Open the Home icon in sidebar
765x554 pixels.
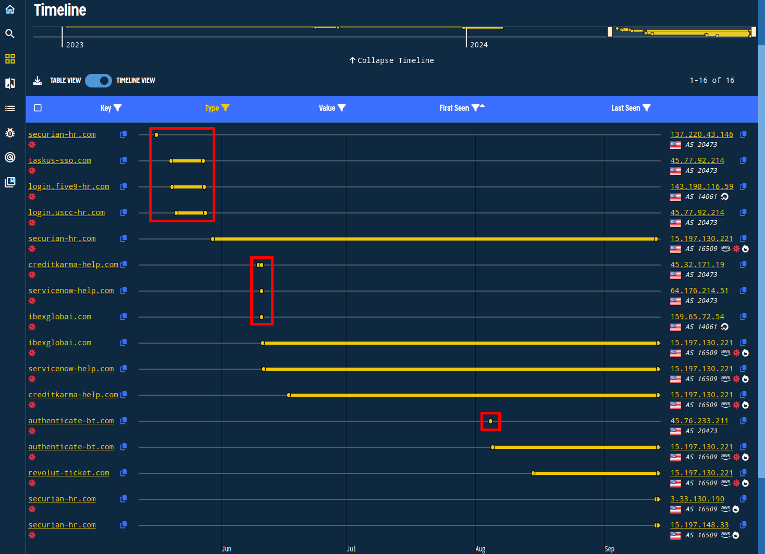click(10, 9)
